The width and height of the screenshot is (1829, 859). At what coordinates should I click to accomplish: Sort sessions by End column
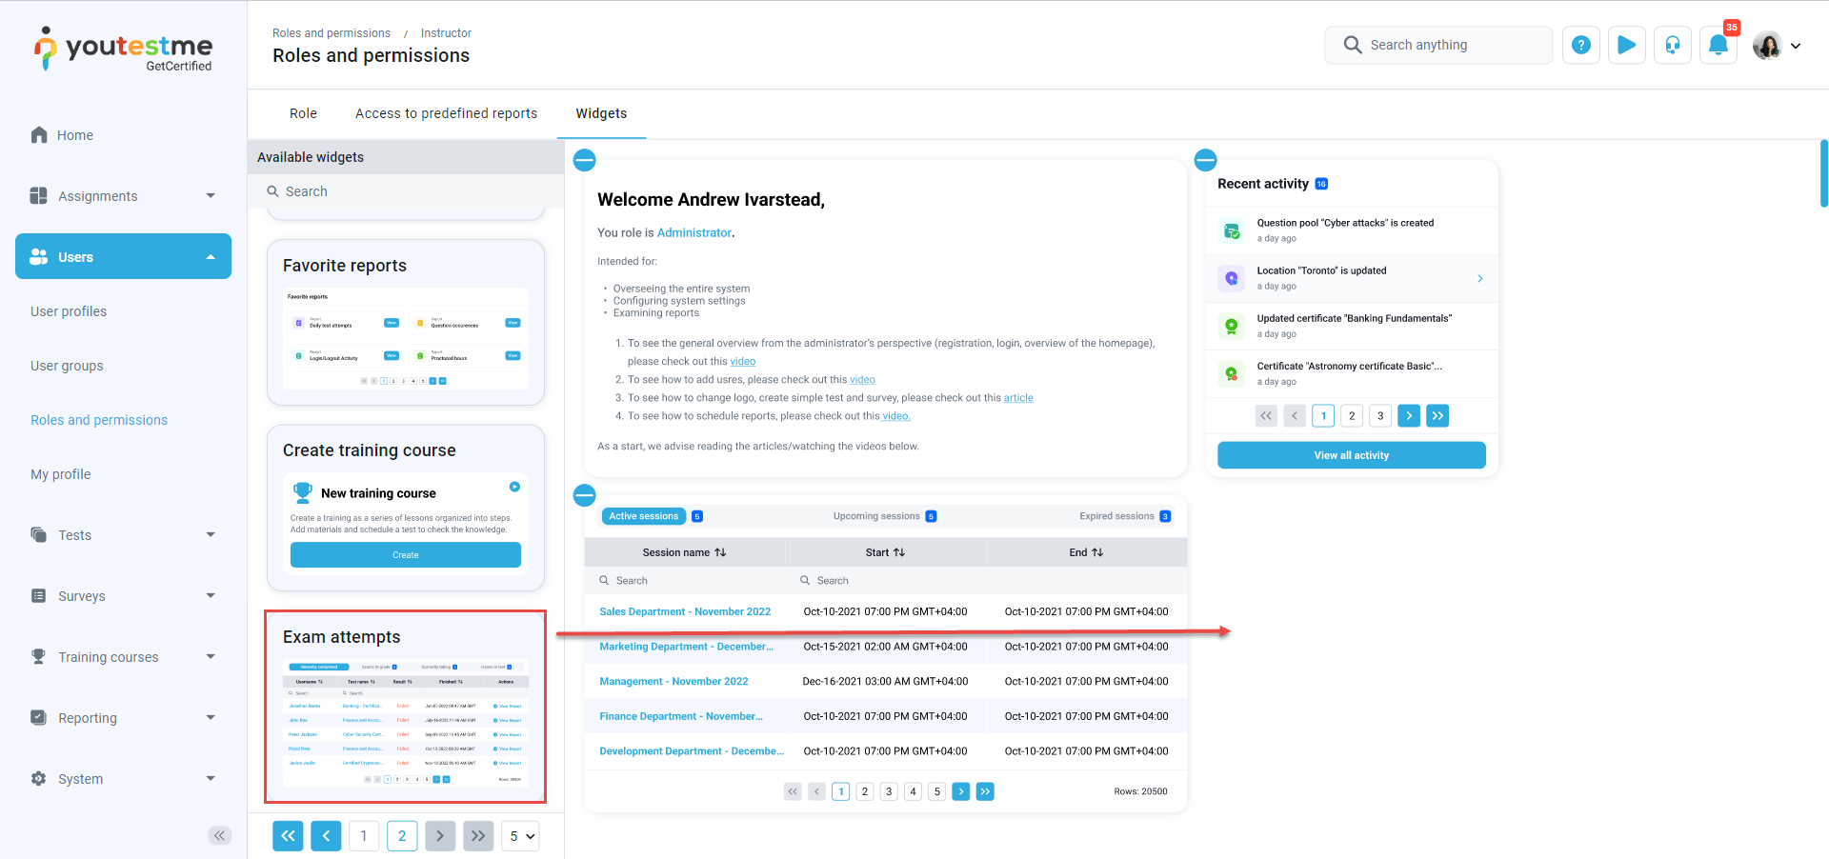[1086, 552]
